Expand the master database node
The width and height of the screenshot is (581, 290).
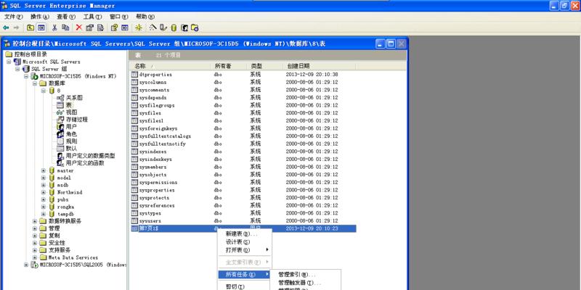point(44,170)
